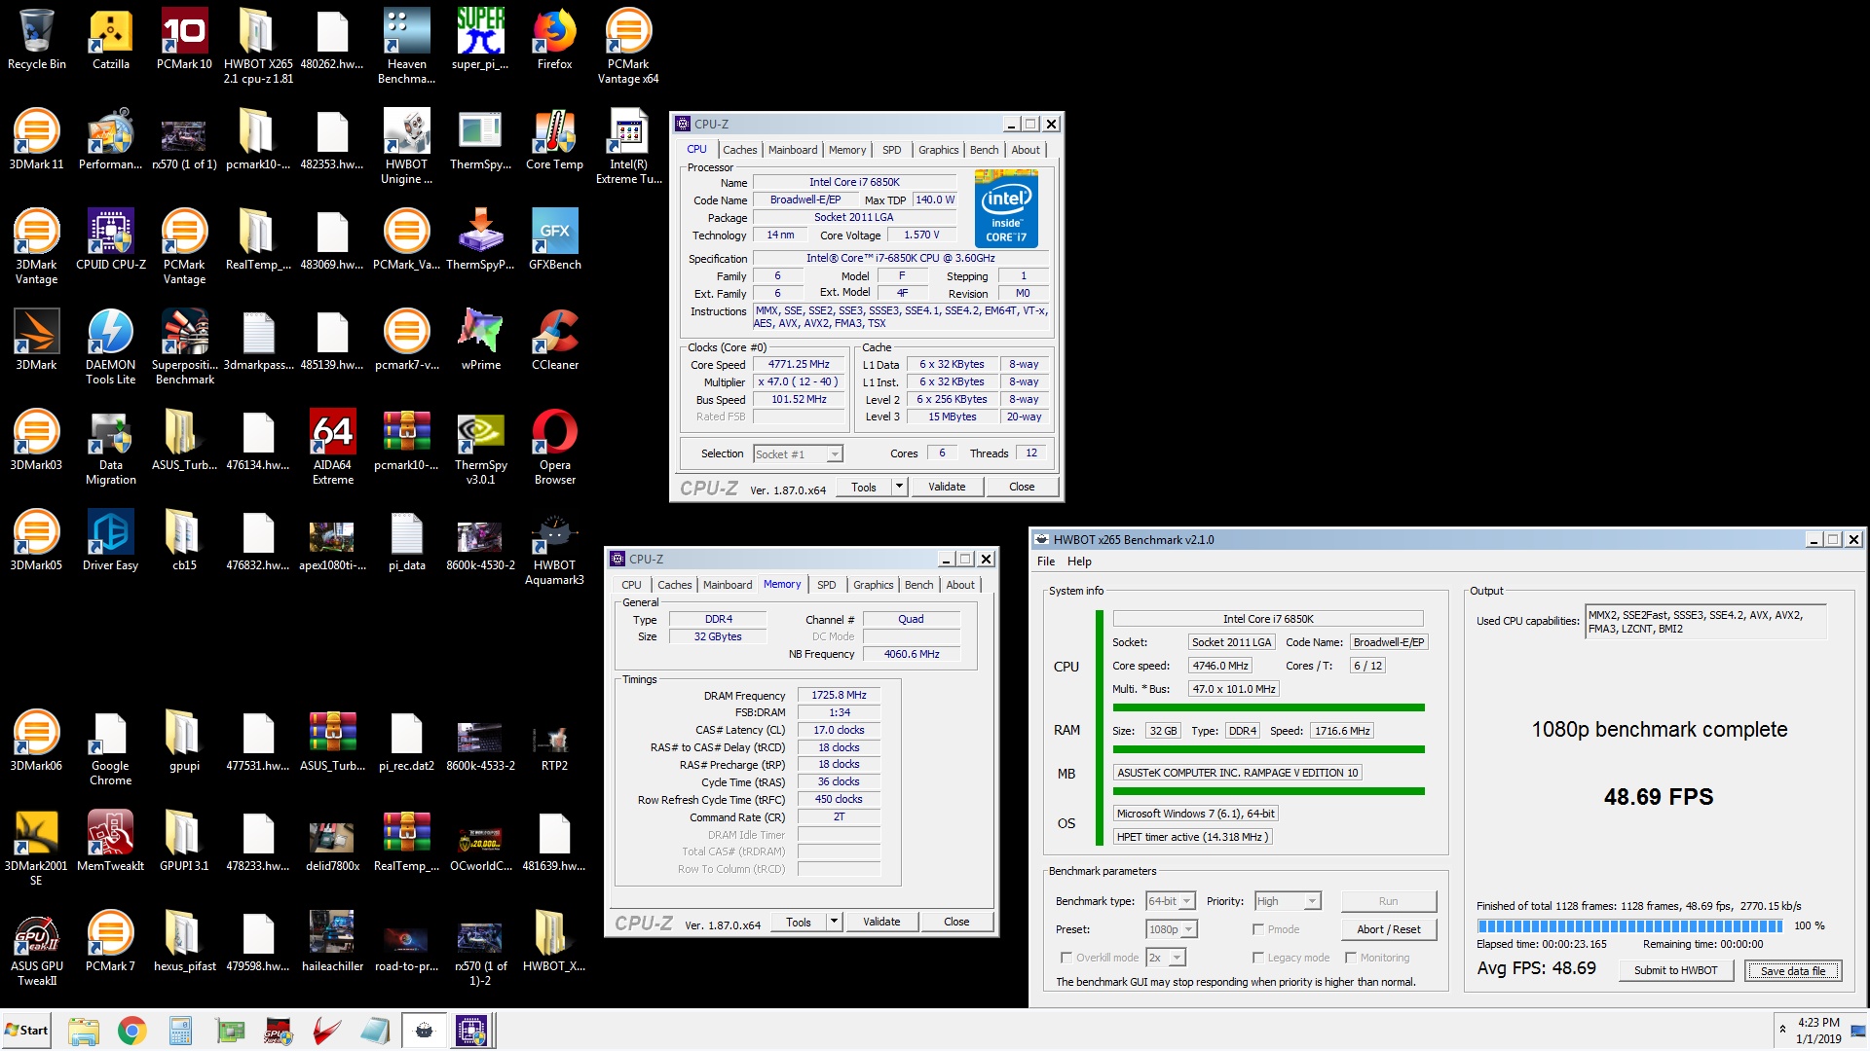Open the Start menu

point(26,1031)
